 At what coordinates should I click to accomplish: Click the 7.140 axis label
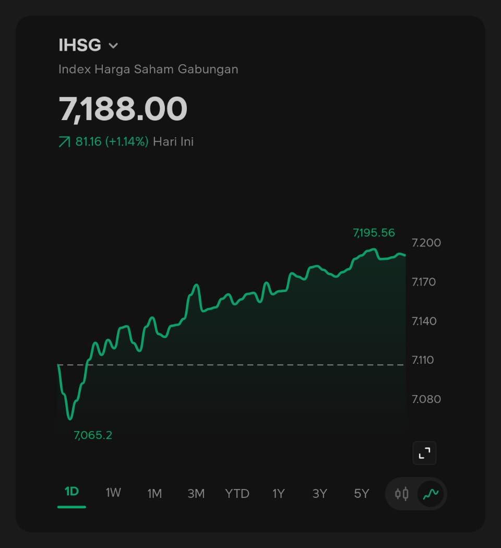424,321
